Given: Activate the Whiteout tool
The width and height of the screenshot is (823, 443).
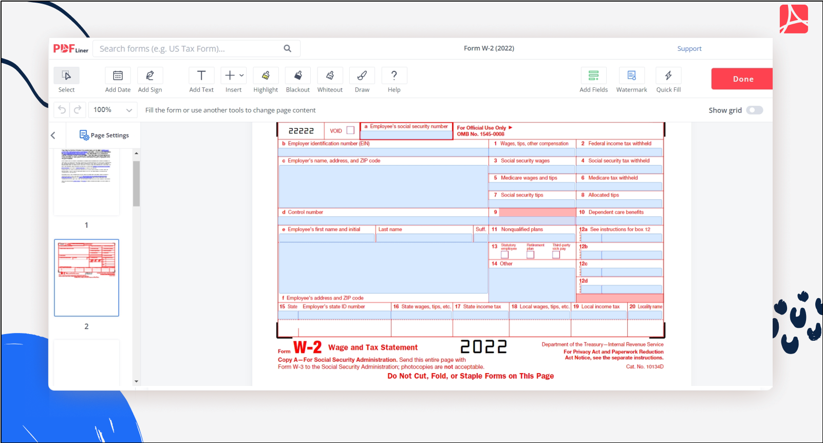Looking at the screenshot, I should pos(330,76).
